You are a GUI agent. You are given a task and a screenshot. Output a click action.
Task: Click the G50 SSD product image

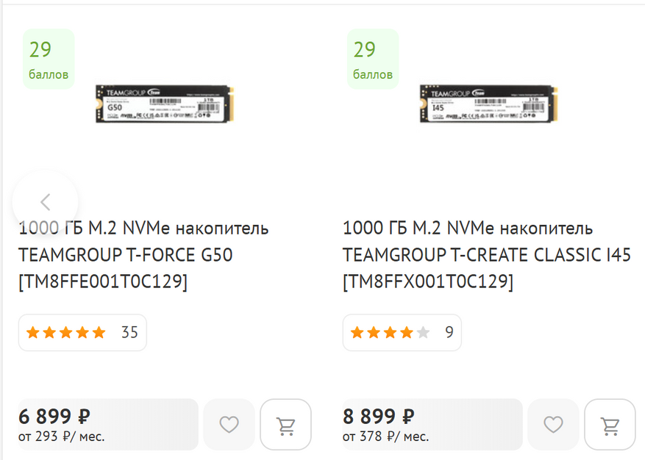[165, 104]
